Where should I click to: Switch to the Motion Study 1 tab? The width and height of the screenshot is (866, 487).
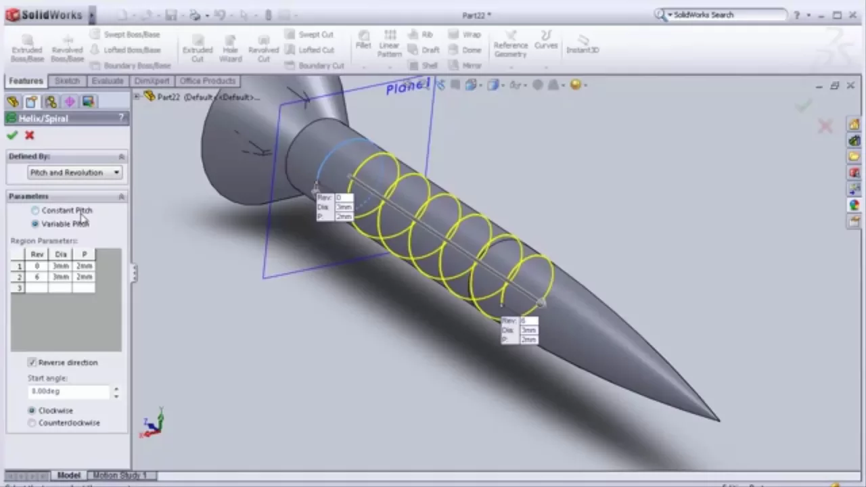(120, 476)
